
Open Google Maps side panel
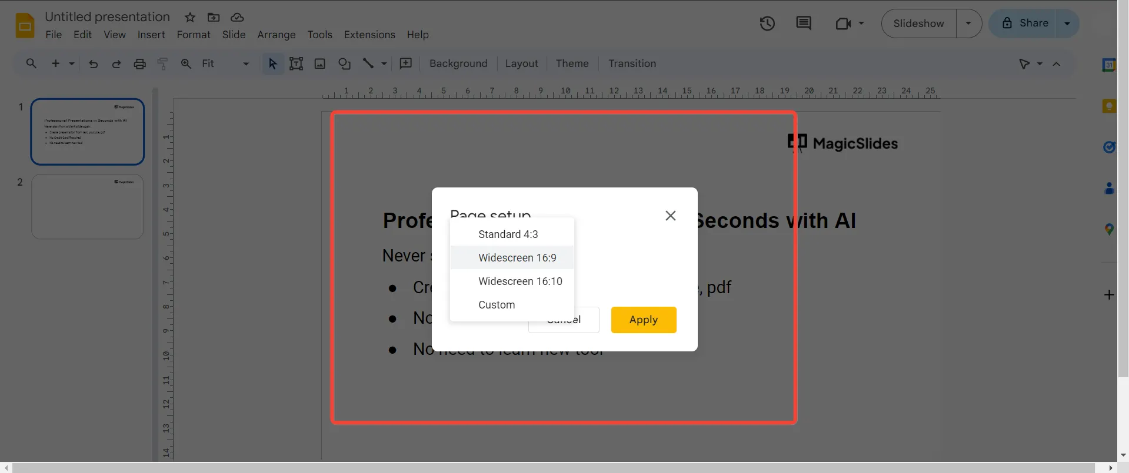click(x=1109, y=229)
